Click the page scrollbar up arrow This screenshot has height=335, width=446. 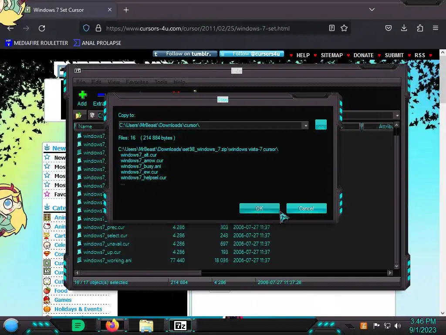pos(443,52)
